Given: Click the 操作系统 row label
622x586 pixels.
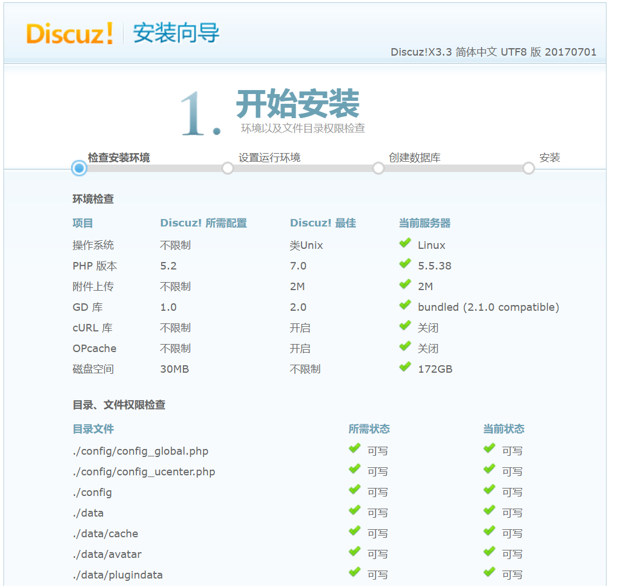Looking at the screenshot, I should click(93, 245).
